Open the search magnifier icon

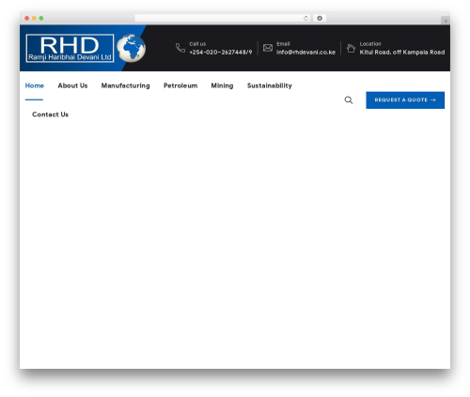[349, 100]
